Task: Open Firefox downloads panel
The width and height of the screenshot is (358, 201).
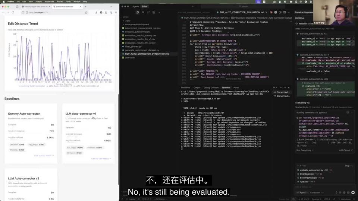Action: [x=96, y=12]
